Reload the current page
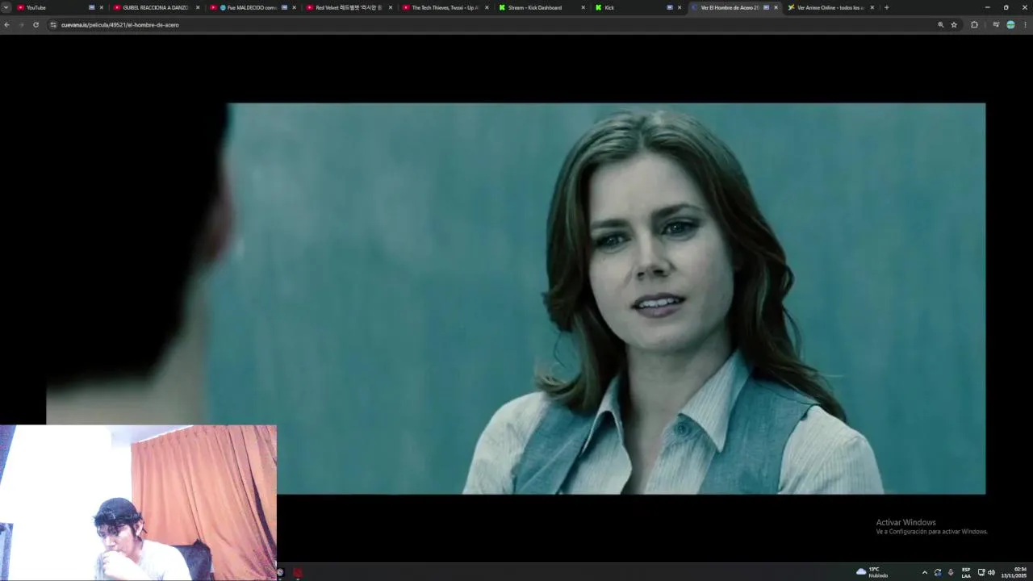Screen dimensions: 1033x581 [36, 25]
